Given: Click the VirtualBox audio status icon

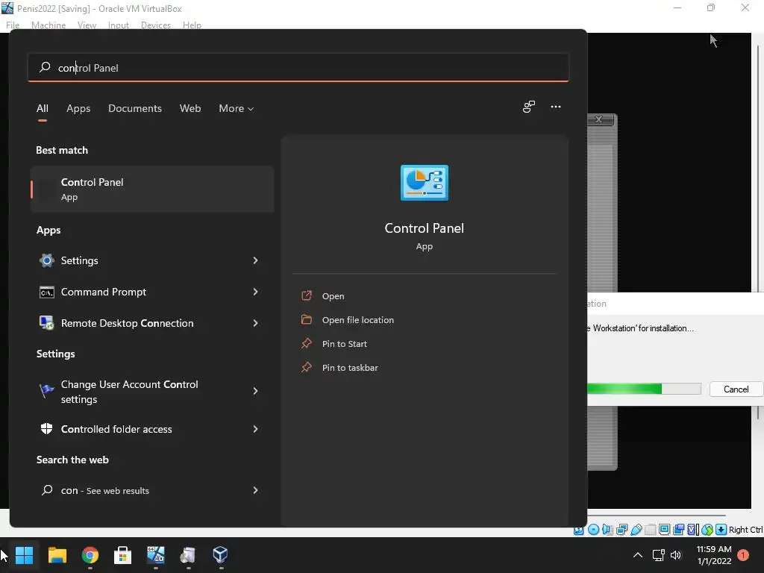Looking at the screenshot, I should point(607,530).
